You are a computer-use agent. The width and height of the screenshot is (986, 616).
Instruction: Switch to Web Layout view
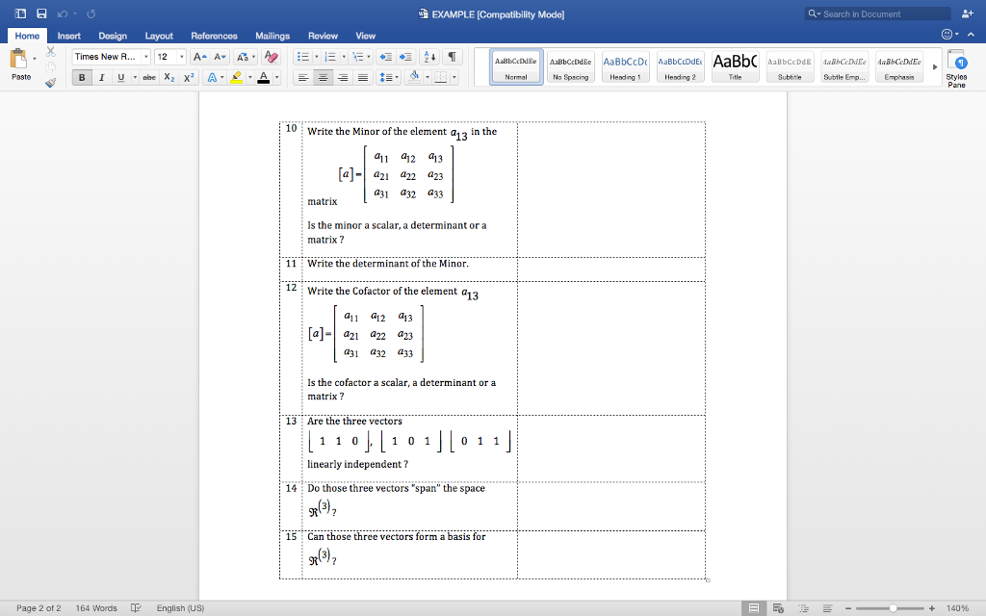click(x=778, y=608)
